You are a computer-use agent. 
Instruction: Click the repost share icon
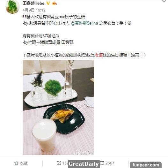[x=59, y=163]
